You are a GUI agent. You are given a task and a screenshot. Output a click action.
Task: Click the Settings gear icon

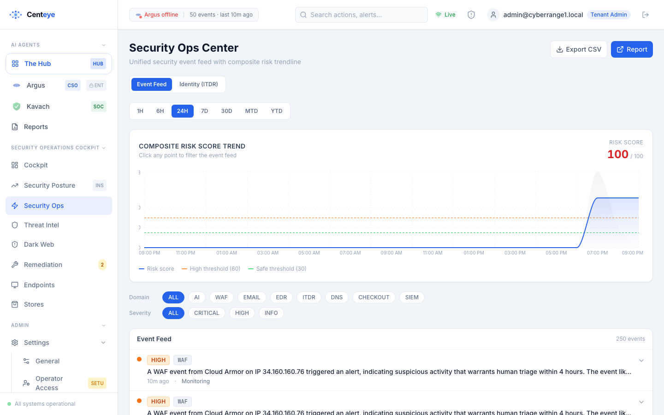[x=15, y=343]
